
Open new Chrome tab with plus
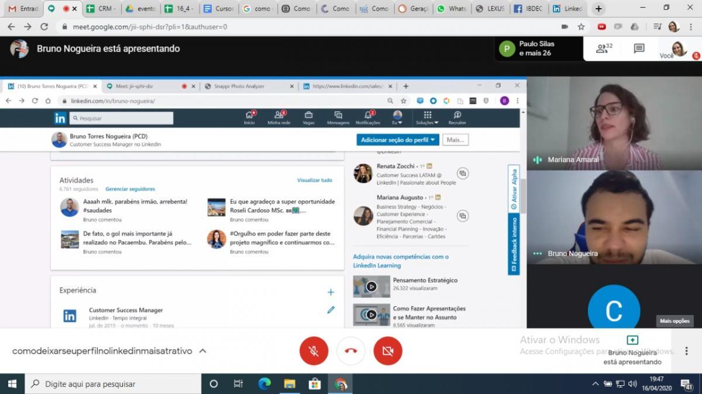[x=598, y=9]
